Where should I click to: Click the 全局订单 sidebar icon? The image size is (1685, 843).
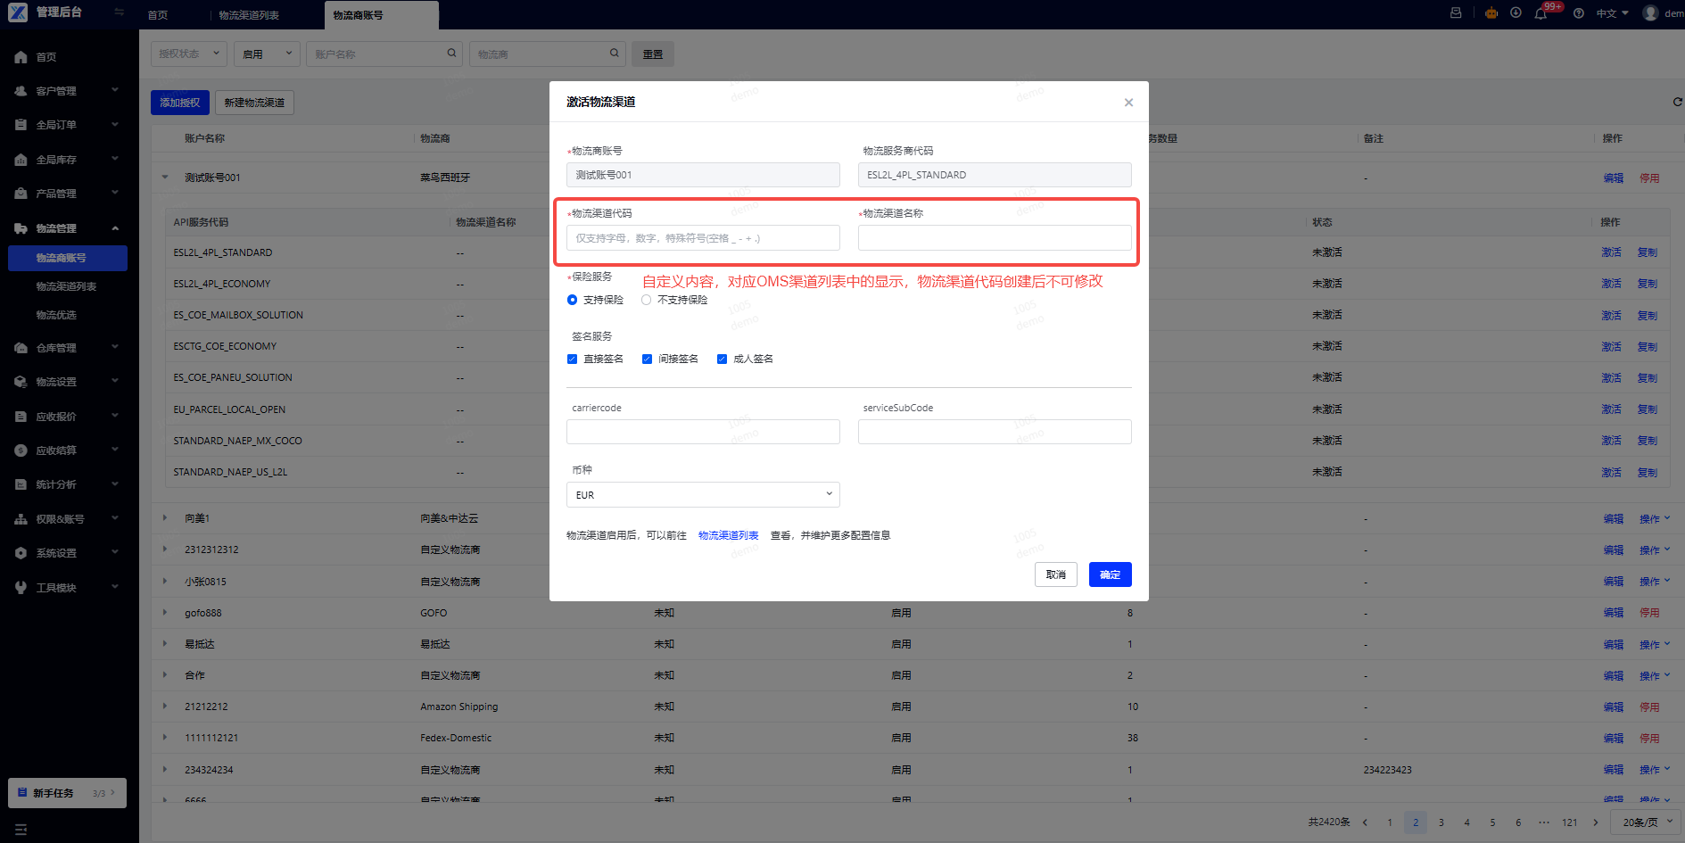21,125
